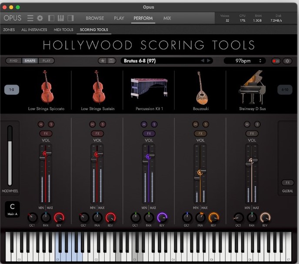This screenshot has height=264, width=299.
Task: Go to next preset arrow
Action: click(x=209, y=61)
